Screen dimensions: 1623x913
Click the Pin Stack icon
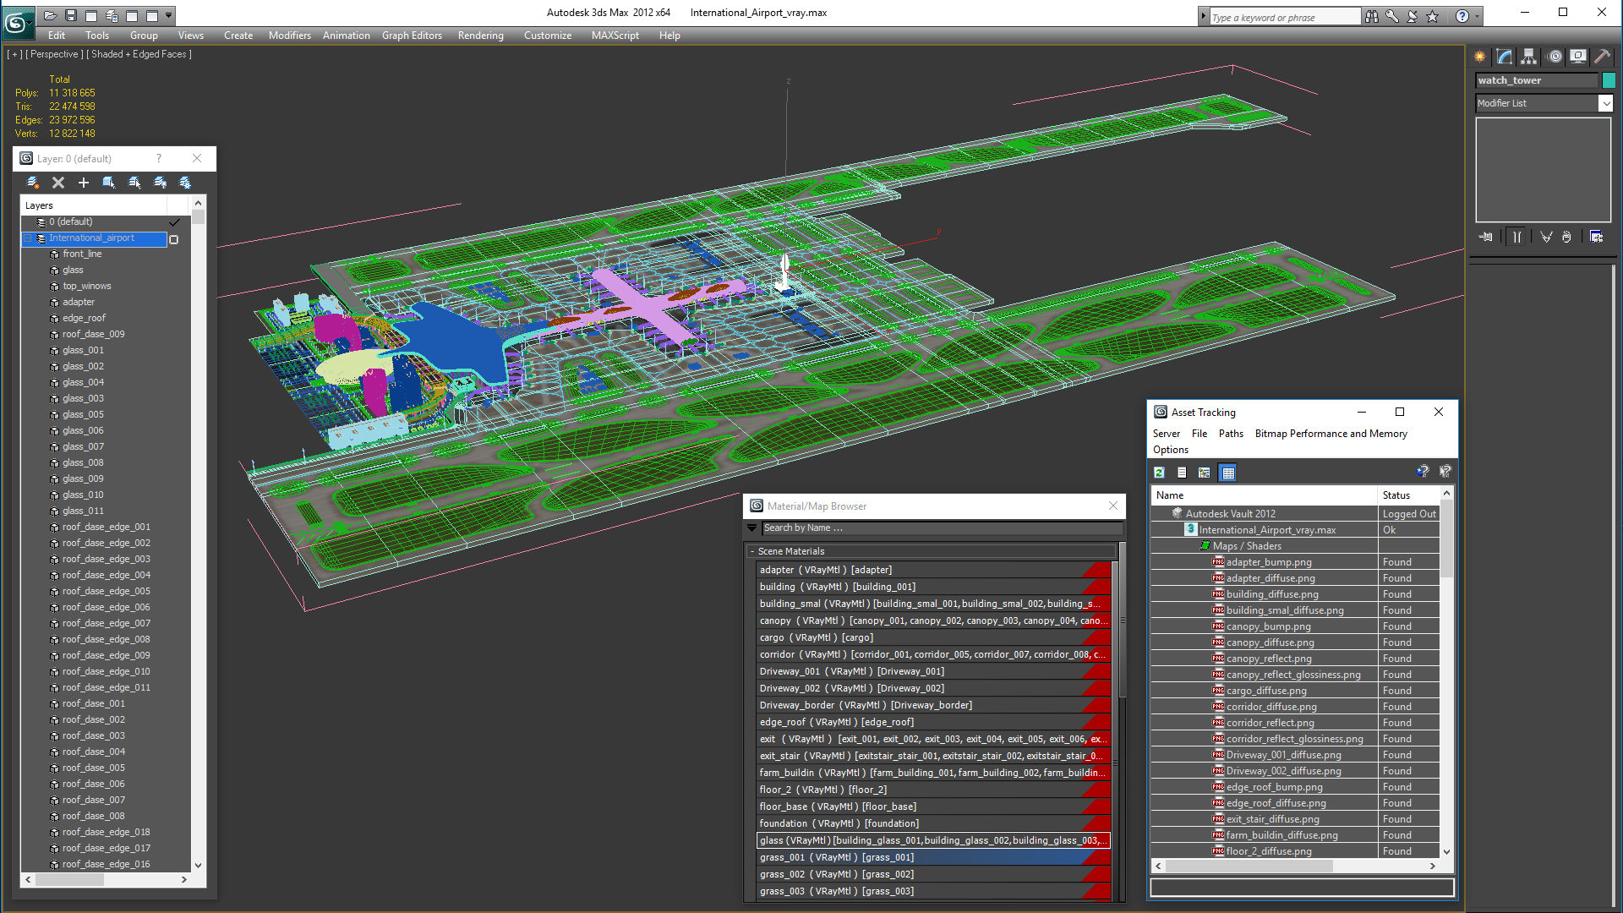click(1486, 237)
